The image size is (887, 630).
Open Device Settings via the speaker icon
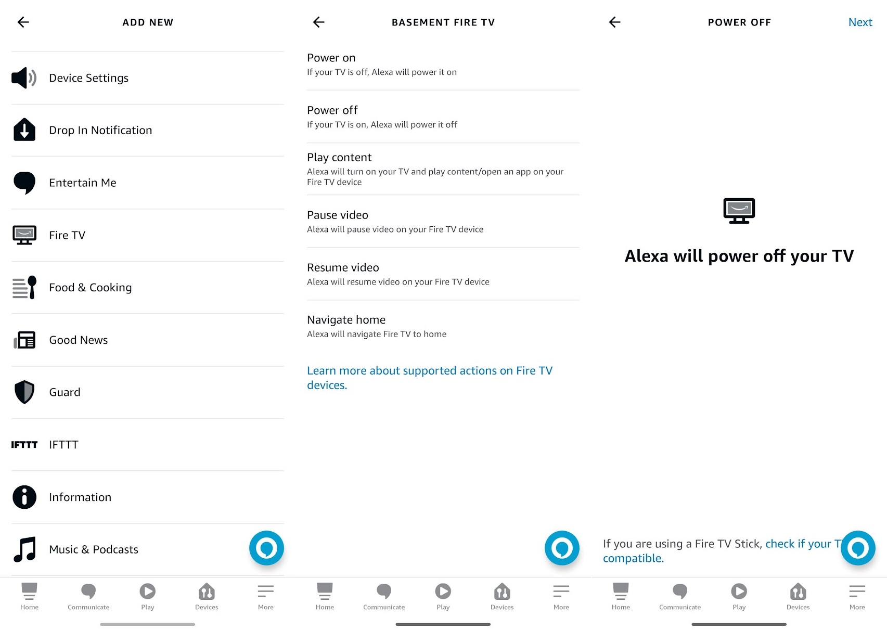[x=24, y=78]
